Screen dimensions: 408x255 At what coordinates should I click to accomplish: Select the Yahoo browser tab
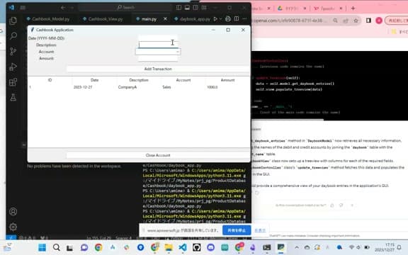(328, 8)
